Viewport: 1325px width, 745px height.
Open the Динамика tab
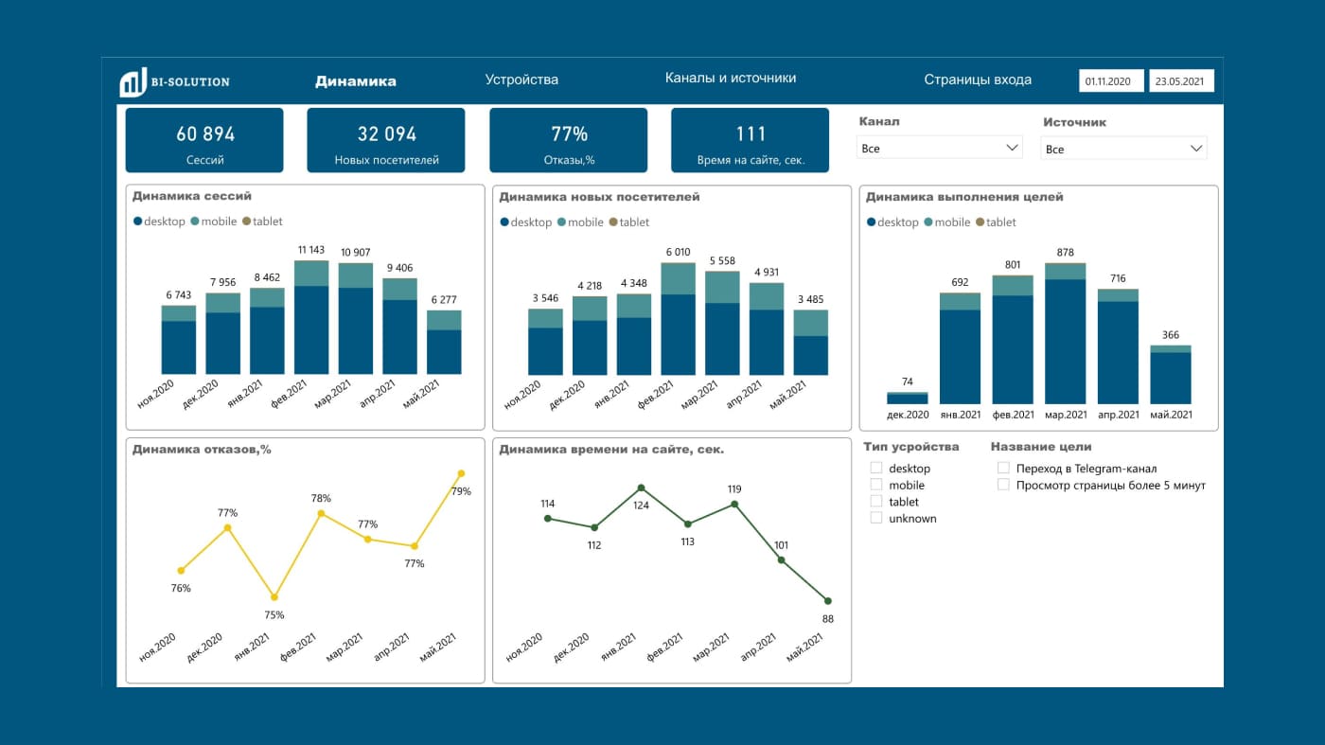pos(356,81)
